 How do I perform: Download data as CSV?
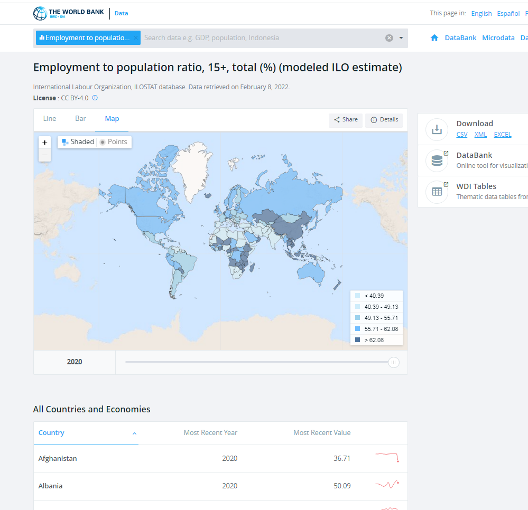[x=462, y=135]
